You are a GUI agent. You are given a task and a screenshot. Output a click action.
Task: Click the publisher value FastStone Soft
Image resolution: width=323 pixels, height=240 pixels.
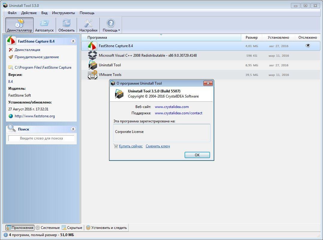pos(19,95)
